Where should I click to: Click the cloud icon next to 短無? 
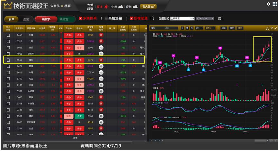pyautogui.click(x=135, y=7)
